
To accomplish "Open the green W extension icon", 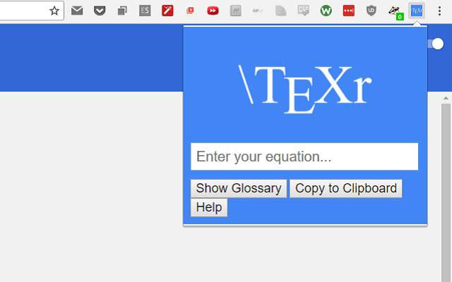I will tap(326, 11).
